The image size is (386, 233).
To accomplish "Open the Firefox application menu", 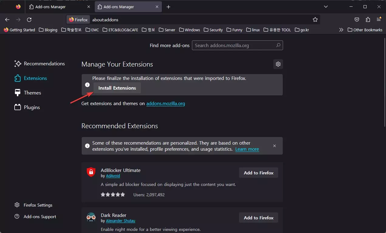I will 379,19.
